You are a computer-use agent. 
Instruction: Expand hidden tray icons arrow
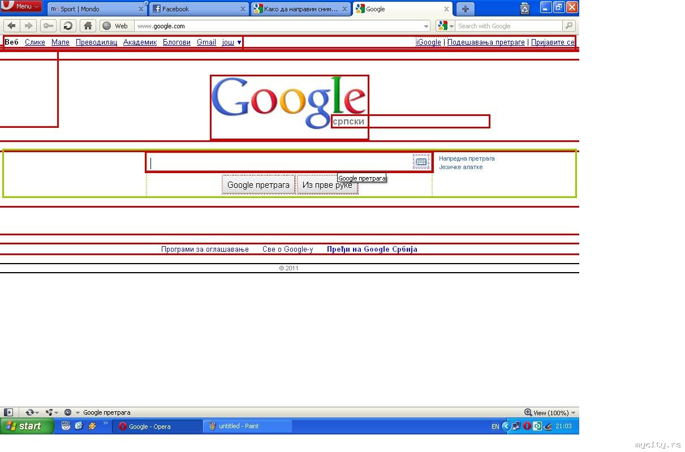[x=506, y=427]
